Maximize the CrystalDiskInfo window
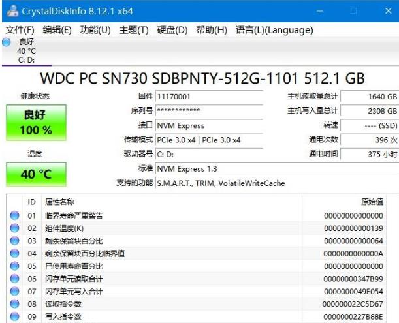 click(353, 11)
